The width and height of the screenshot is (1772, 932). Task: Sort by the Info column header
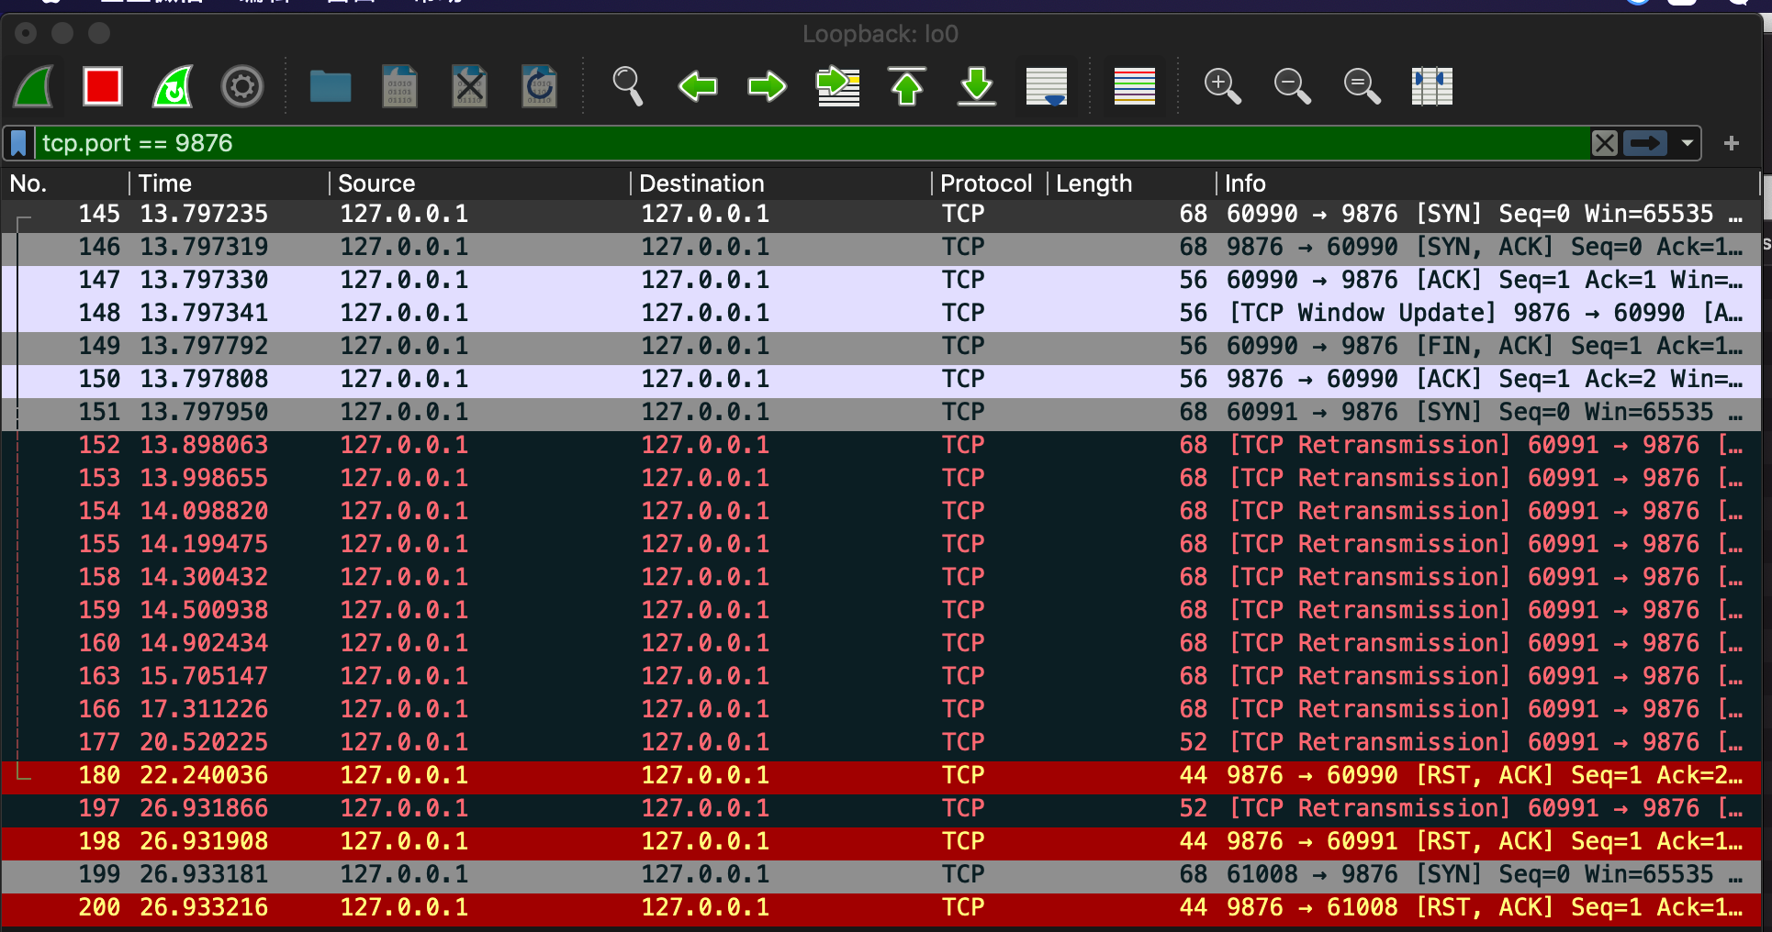tap(1488, 183)
